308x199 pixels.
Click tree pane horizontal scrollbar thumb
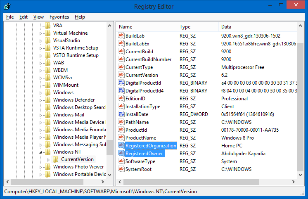(x=47, y=182)
